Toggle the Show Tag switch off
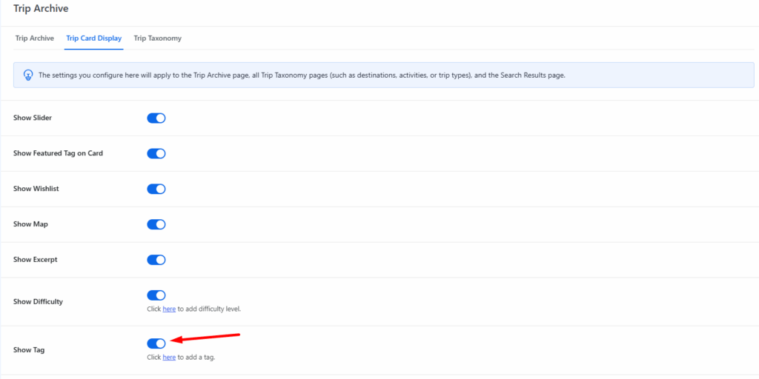The image size is (759, 379). tap(156, 343)
